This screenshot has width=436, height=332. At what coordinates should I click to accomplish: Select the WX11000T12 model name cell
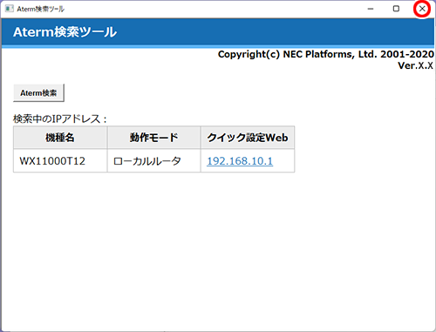pos(60,161)
